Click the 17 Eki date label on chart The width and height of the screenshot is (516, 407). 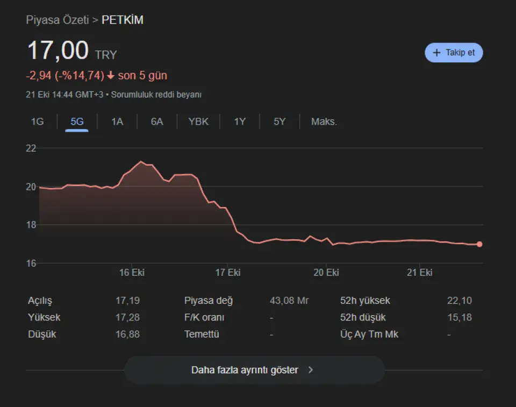[x=228, y=273]
